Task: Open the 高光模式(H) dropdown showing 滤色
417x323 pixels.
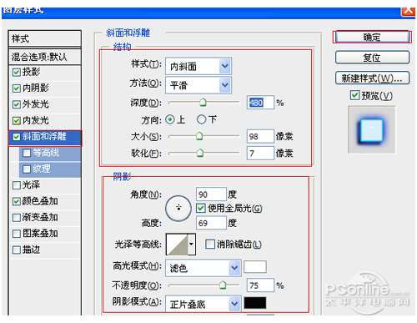Action: click(x=203, y=268)
